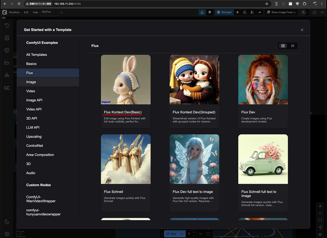This screenshot has width=327, height=238.
Task: Open the Workflow menu
Action: coord(14,12)
